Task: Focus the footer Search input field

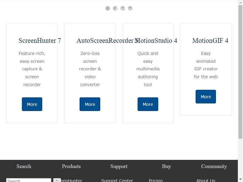Action: [29, 180]
